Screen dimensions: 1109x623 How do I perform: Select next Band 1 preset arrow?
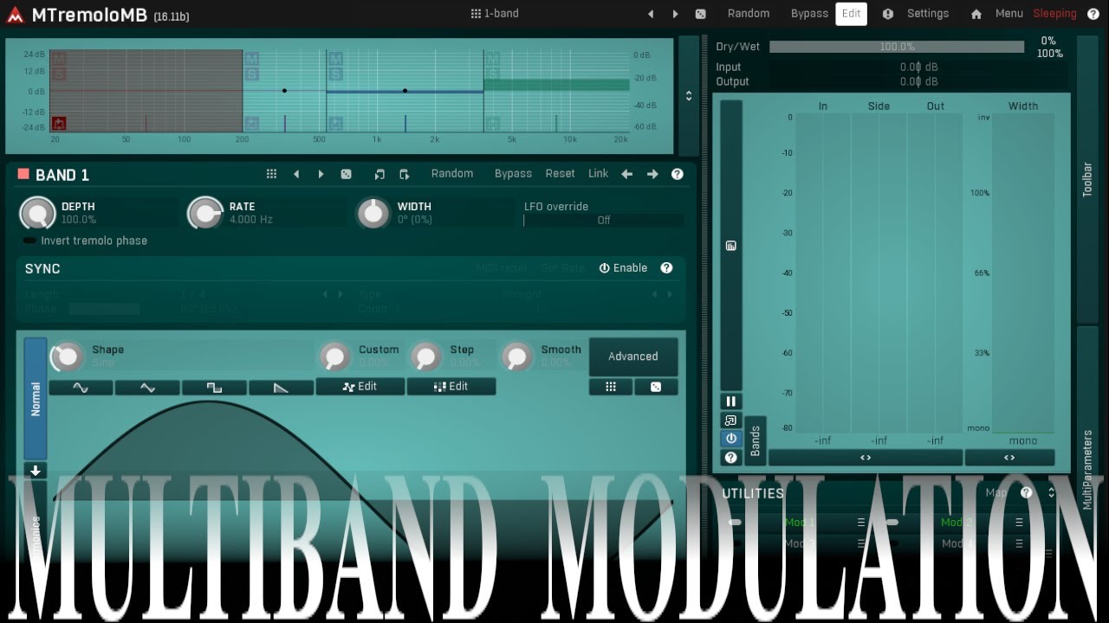pyautogui.click(x=321, y=174)
